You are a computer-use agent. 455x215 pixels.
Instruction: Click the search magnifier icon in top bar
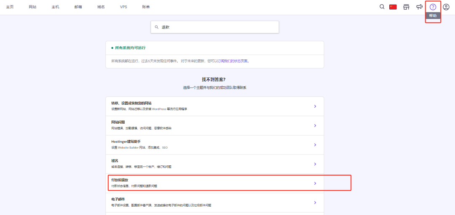click(382, 7)
